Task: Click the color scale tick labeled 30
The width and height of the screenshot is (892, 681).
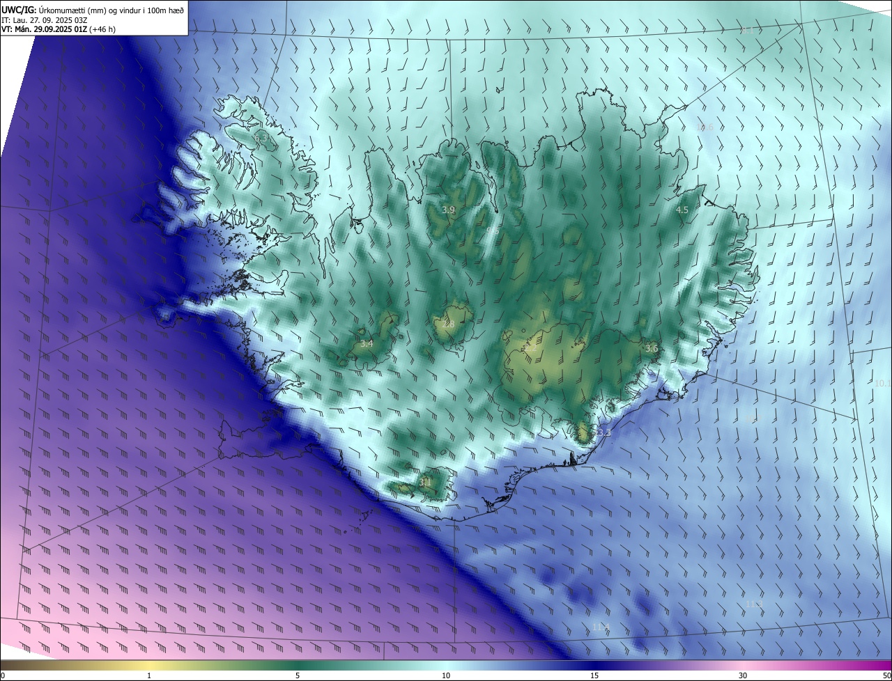Action: click(x=743, y=675)
